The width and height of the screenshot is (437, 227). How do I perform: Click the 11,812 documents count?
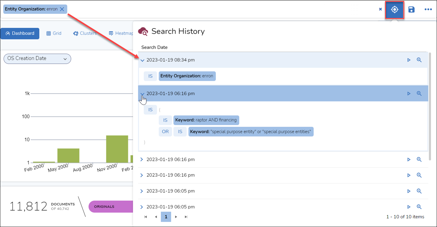point(29,207)
